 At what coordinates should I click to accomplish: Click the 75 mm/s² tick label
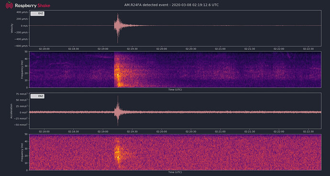point(21,94)
